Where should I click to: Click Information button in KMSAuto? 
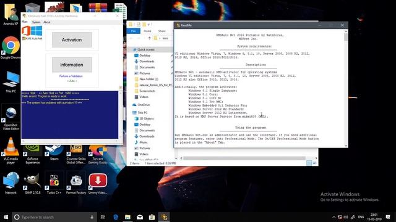pyautogui.click(x=72, y=65)
